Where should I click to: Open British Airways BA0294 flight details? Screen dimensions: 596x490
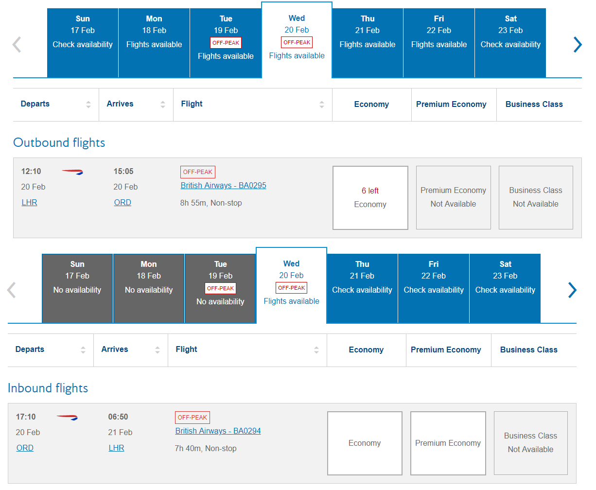coord(218,431)
